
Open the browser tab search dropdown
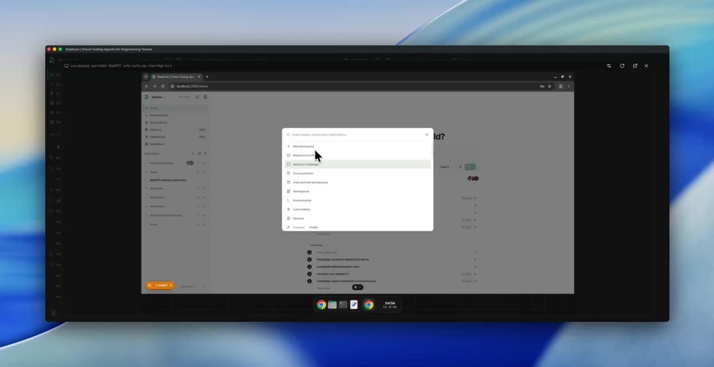[x=146, y=77]
